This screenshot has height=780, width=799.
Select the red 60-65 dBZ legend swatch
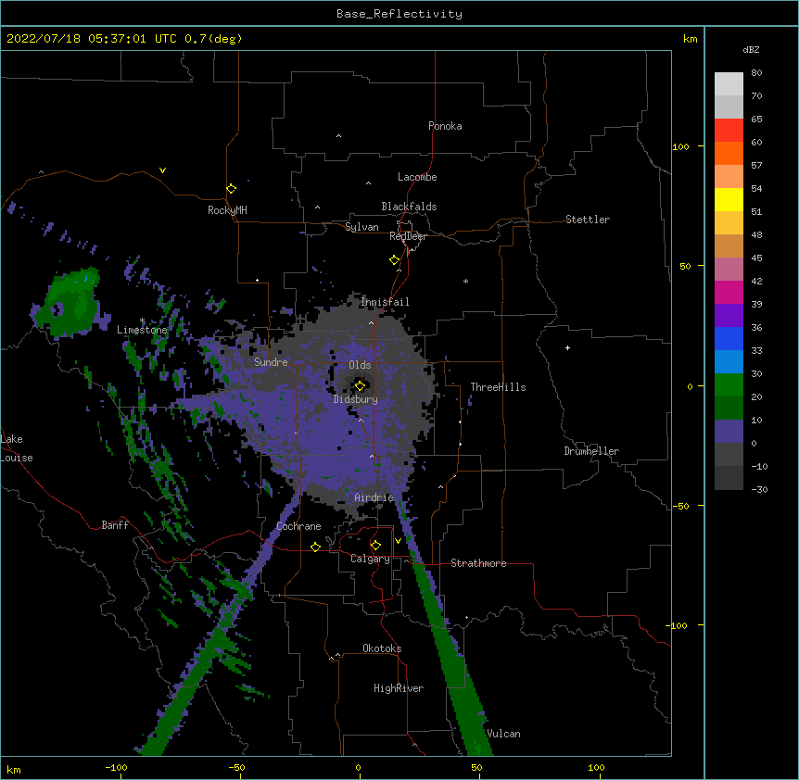(x=729, y=131)
